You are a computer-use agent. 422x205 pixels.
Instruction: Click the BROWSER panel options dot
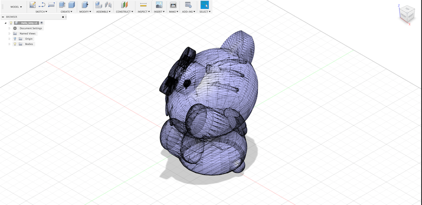tap(63, 17)
